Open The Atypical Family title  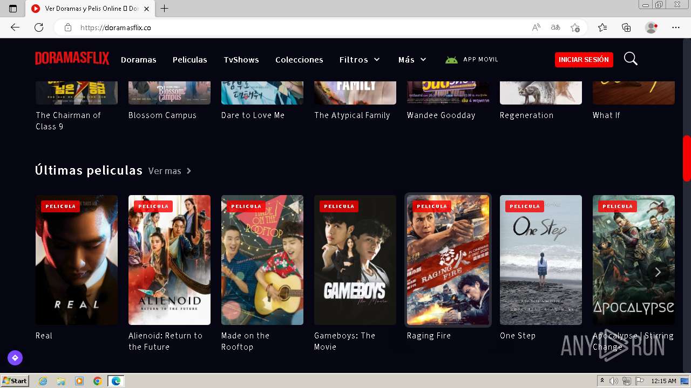tap(352, 115)
